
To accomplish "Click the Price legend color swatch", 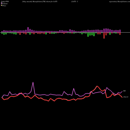I will [x=2, y=5].
